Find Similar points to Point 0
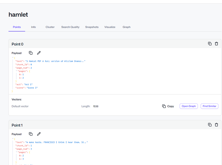 click(x=210, y=106)
